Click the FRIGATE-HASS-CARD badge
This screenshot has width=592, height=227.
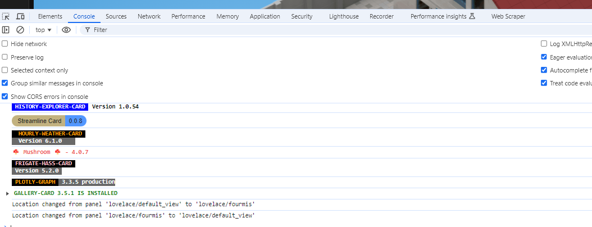click(x=43, y=164)
